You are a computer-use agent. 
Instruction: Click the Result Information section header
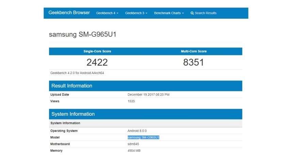[x=146, y=86]
